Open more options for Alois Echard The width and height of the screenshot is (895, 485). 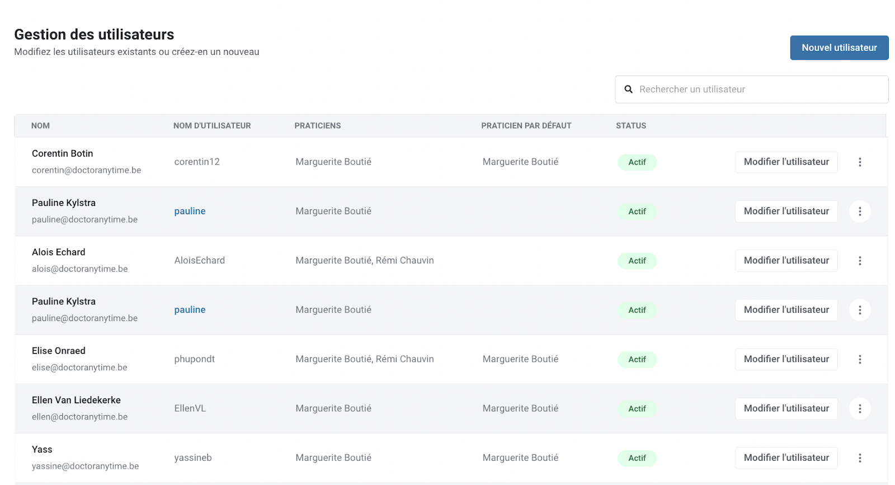click(x=860, y=261)
